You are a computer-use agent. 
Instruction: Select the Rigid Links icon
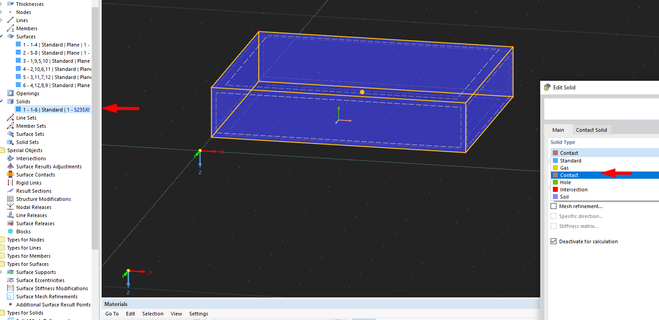[x=11, y=182]
